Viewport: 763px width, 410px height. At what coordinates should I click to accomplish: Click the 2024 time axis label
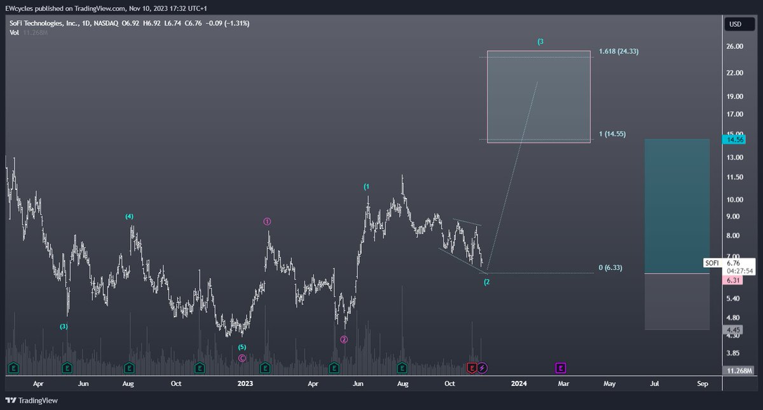click(519, 383)
